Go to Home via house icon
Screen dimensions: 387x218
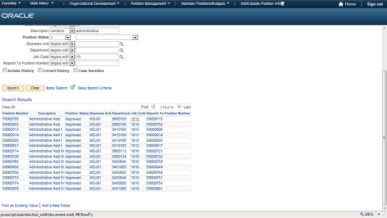pyautogui.click(x=341, y=4)
